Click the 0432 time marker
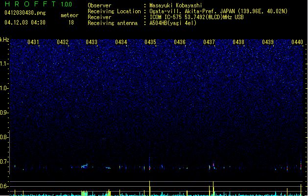This screenshot has height=196, width=308. coord(63,42)
